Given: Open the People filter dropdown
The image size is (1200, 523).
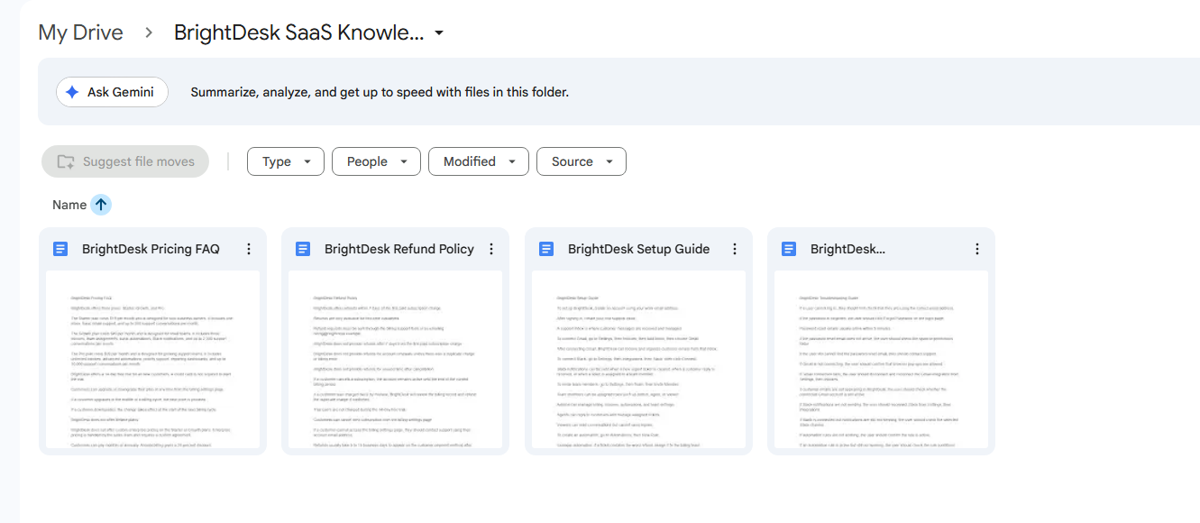Looking at the screenshot, I should [376, 161].
